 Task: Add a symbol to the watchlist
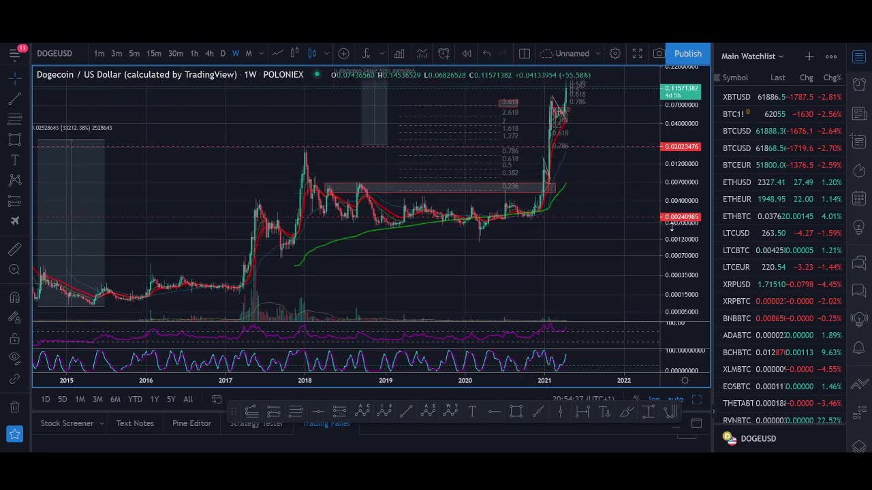tap(809, 56)
